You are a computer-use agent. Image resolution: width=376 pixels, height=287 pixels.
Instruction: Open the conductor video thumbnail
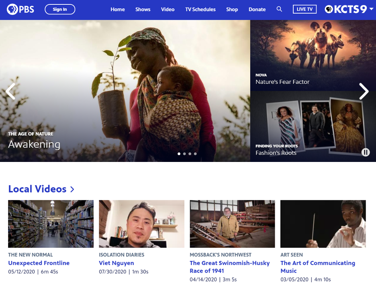(x=323, y=224)
